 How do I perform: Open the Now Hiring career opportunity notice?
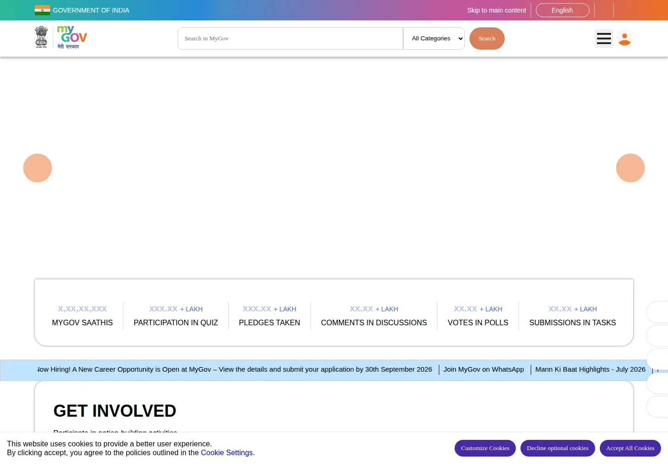coord(235,369)
